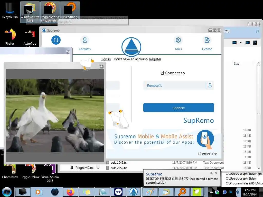Open the Visual Studio 2015 desktop shortcut

[50, 173]
